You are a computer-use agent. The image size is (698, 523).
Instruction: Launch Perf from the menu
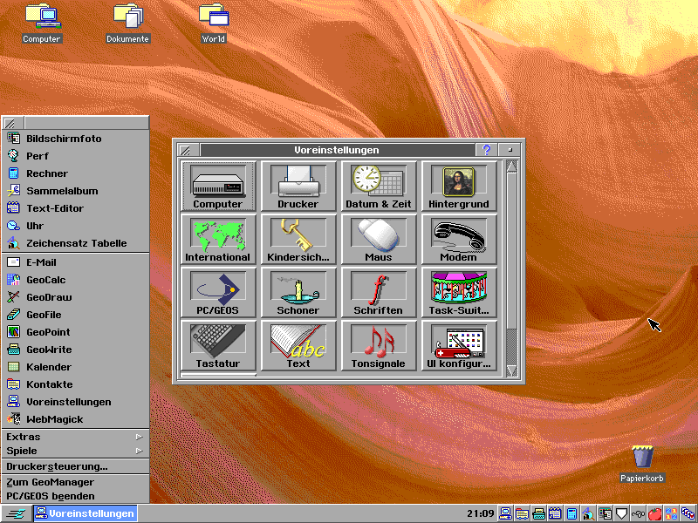tap(75, 156)
